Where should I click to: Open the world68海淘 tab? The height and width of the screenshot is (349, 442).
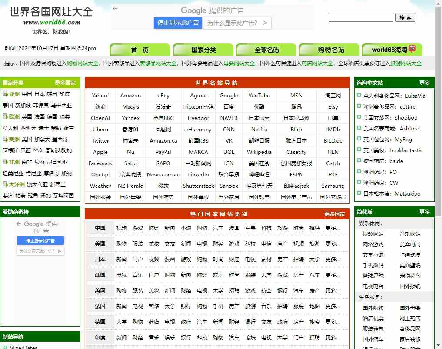[392, 50]
